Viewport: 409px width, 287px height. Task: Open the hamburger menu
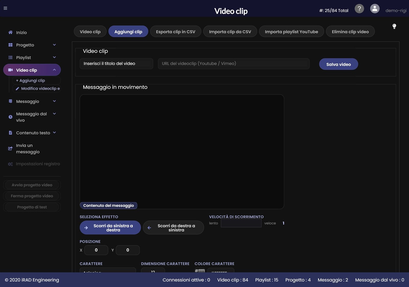(5, 8)
